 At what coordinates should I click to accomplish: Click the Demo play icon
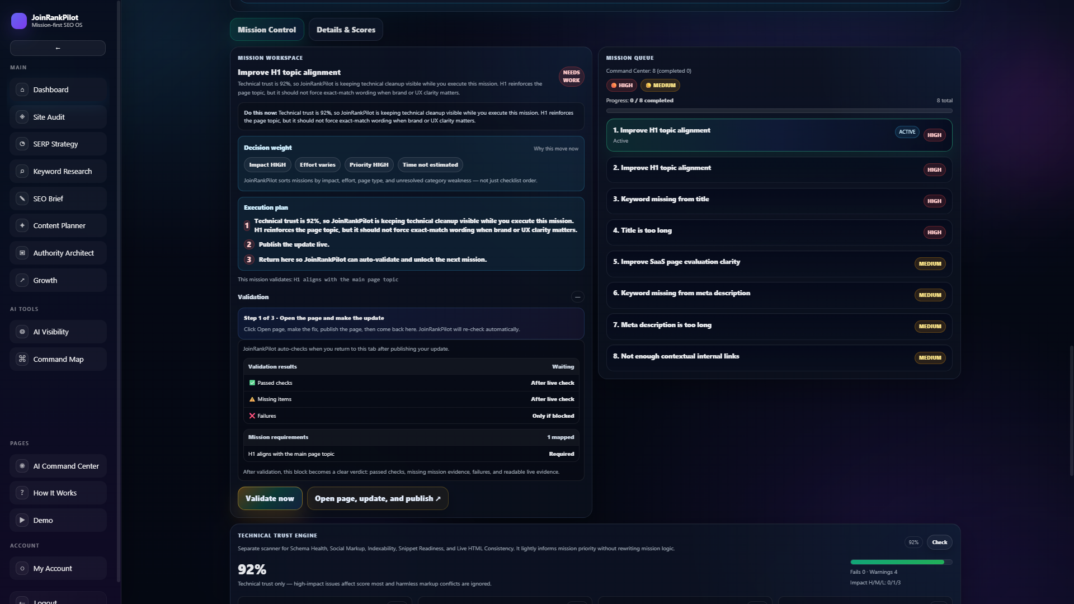click(x=22, y=520)
